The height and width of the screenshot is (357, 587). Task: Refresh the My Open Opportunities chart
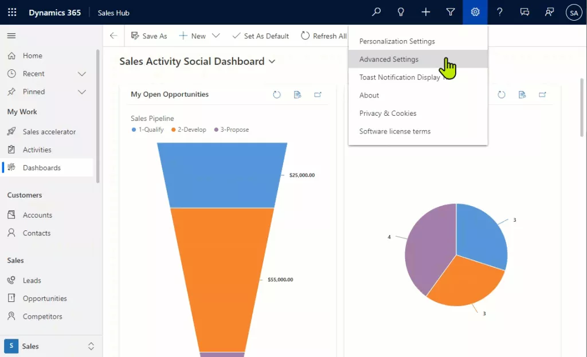277,95
